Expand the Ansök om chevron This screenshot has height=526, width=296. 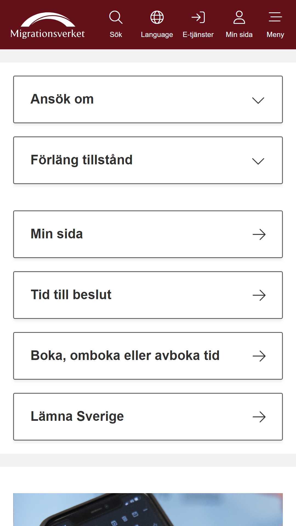(258, 101)
